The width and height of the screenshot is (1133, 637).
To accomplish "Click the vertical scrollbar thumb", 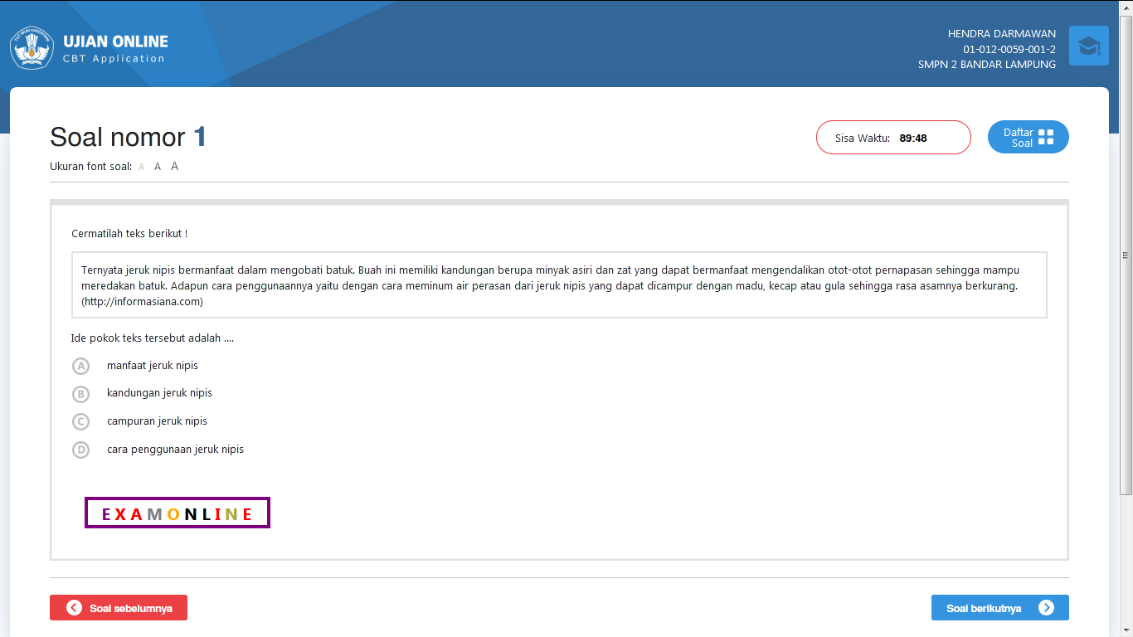I will tap(1126, 255).
